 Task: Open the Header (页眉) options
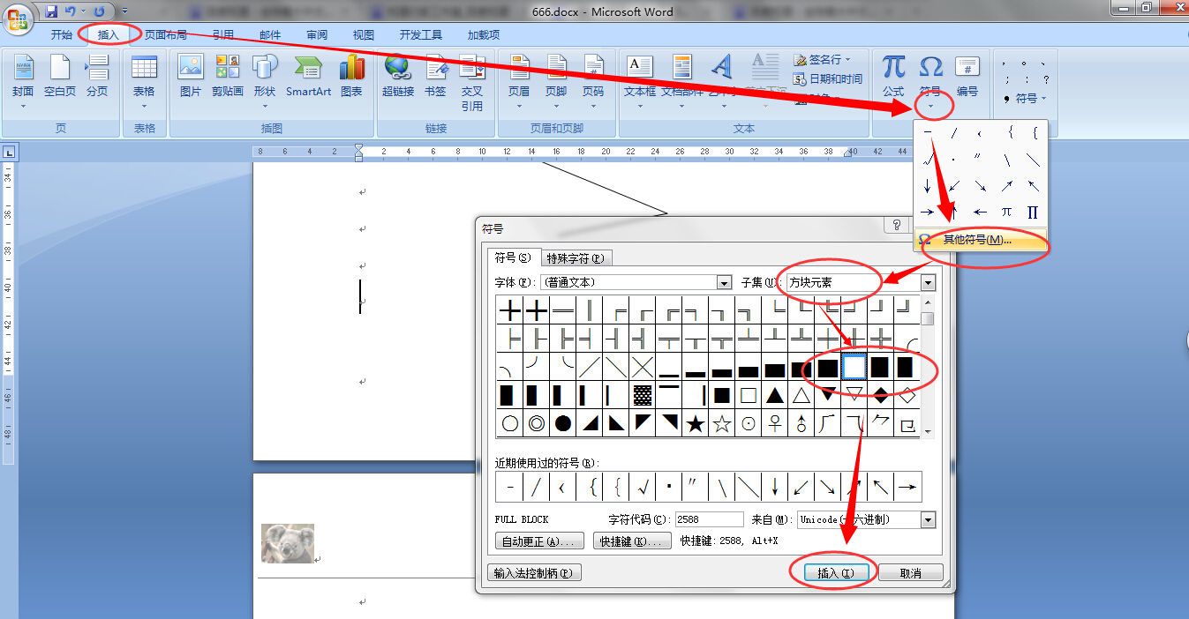519,82
